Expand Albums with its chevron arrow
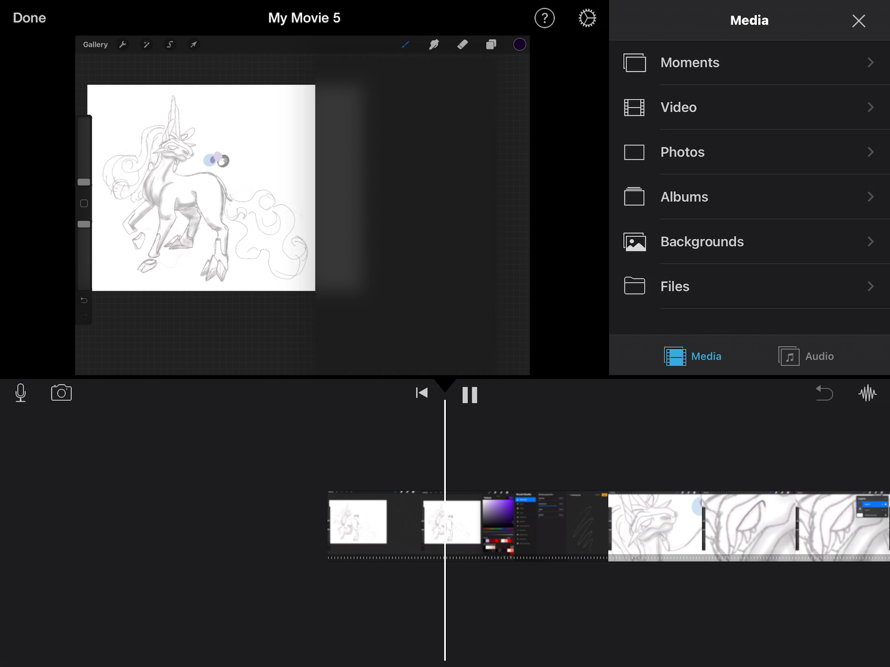Image resolution: width=890 pixels, height=667 pixels. point(871,197)
